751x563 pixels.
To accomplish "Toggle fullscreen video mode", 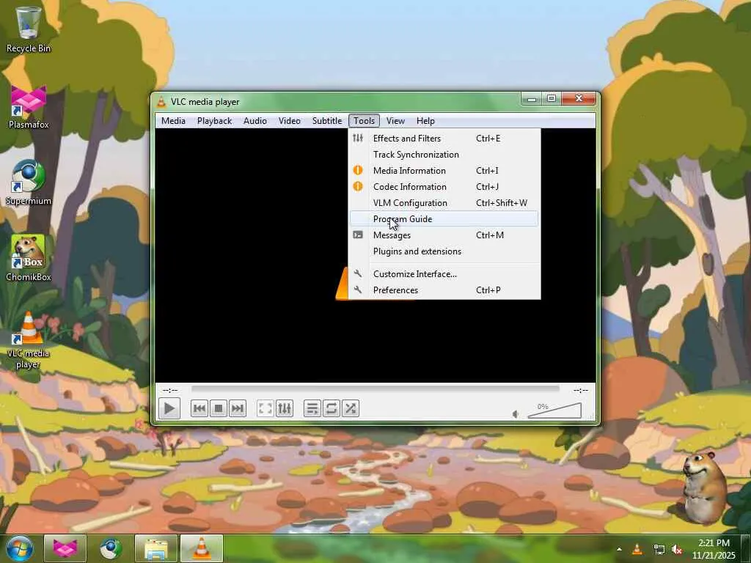I will pos(265,408).
